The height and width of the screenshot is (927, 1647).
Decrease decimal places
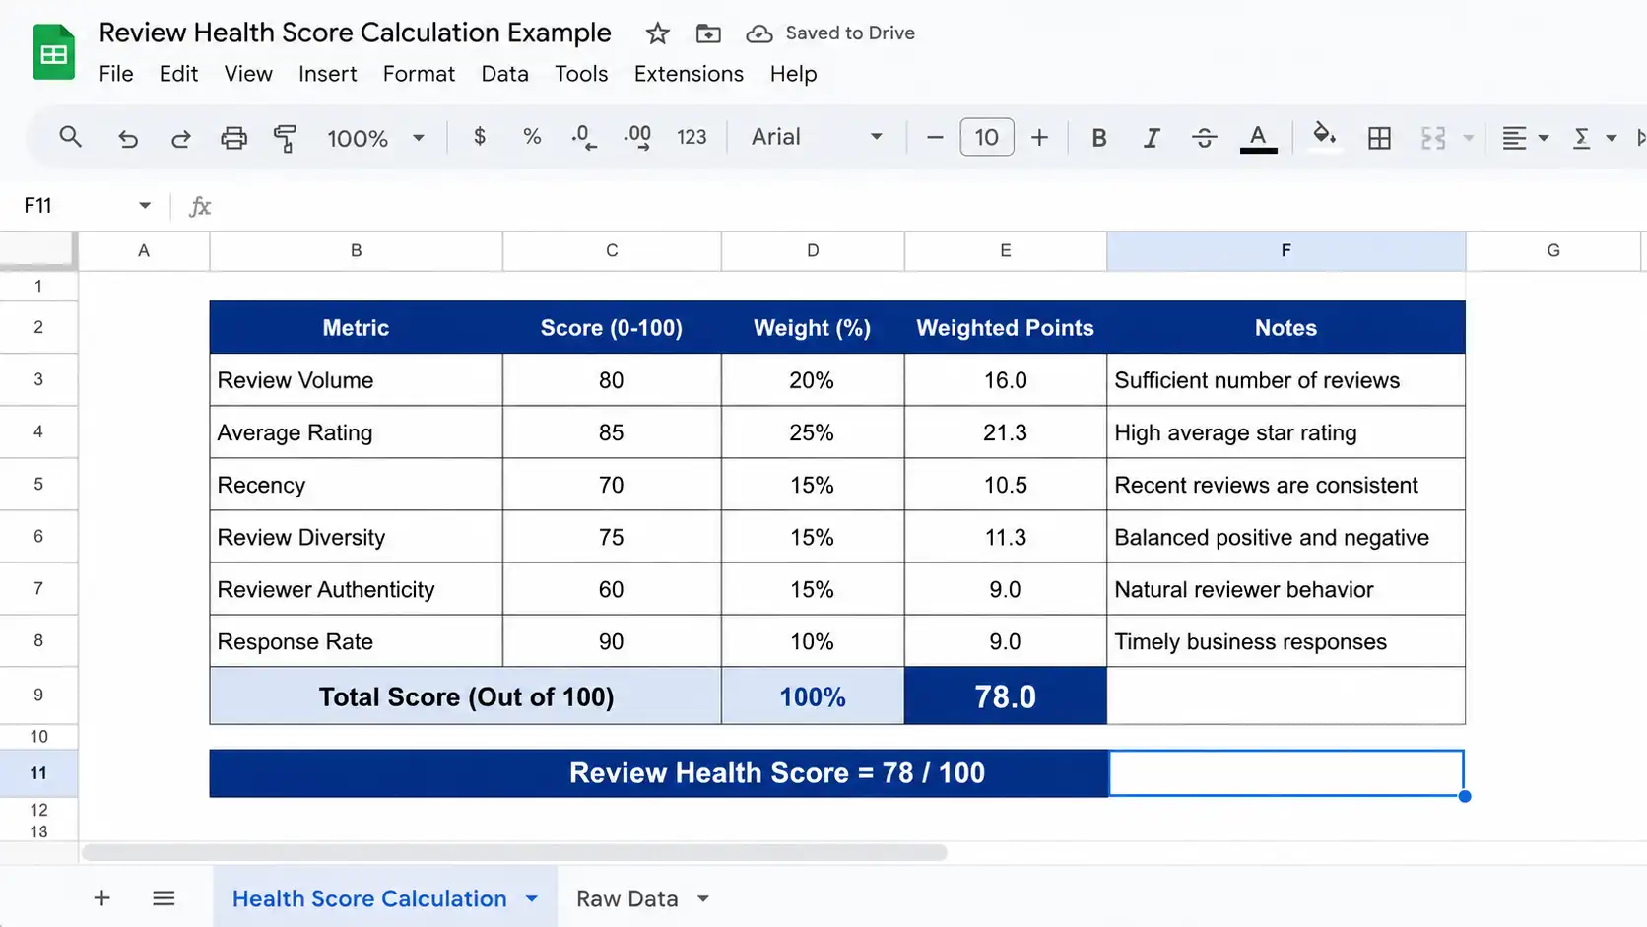(x=584, y=137)
